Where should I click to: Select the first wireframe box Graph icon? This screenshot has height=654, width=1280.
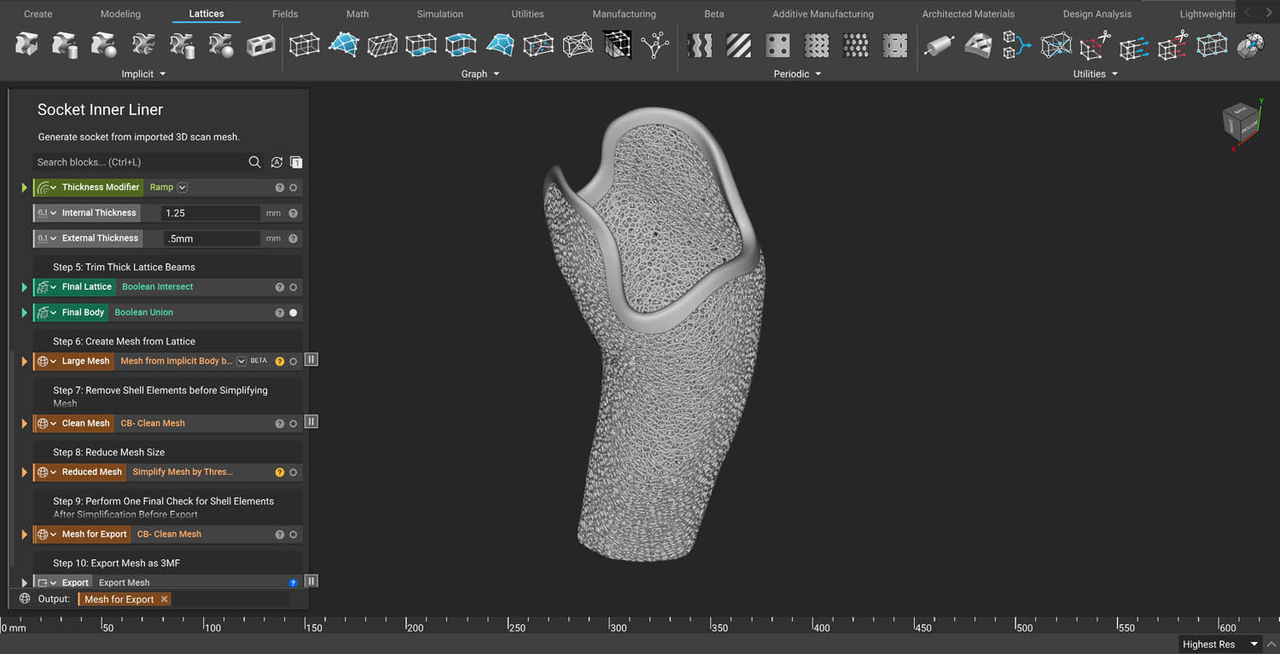(304, 44)
